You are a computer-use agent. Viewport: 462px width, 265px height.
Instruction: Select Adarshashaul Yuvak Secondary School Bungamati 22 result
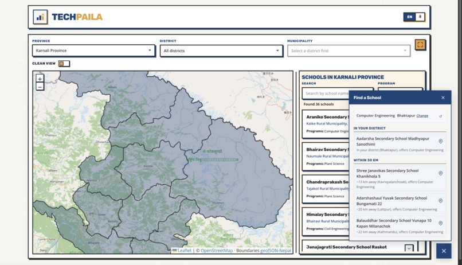coord(400,204)
